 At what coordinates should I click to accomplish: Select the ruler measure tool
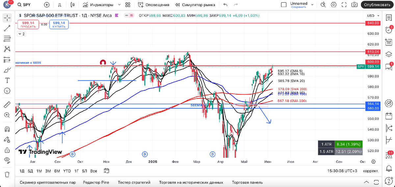[7, 105]
